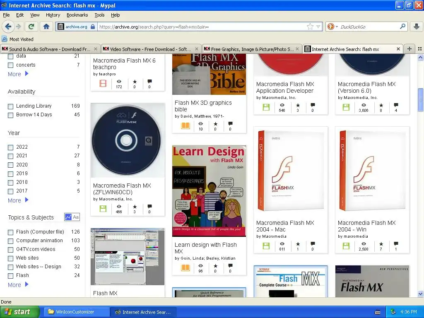Expand More under the Year filters
Viewport: 424px width, 318px height.
[18, 200]
